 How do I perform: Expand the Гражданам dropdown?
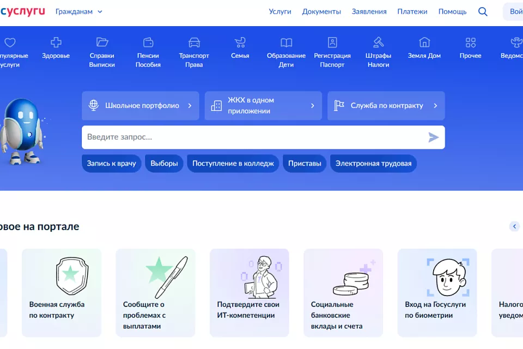tap(78, 11)
